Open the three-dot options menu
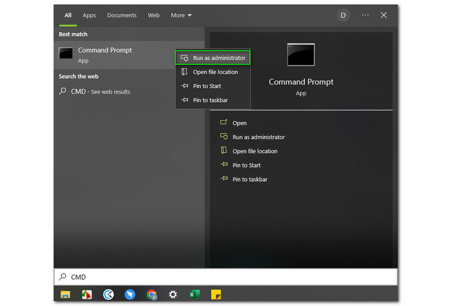Screen dimensions: 451x306 pos(365,15)
